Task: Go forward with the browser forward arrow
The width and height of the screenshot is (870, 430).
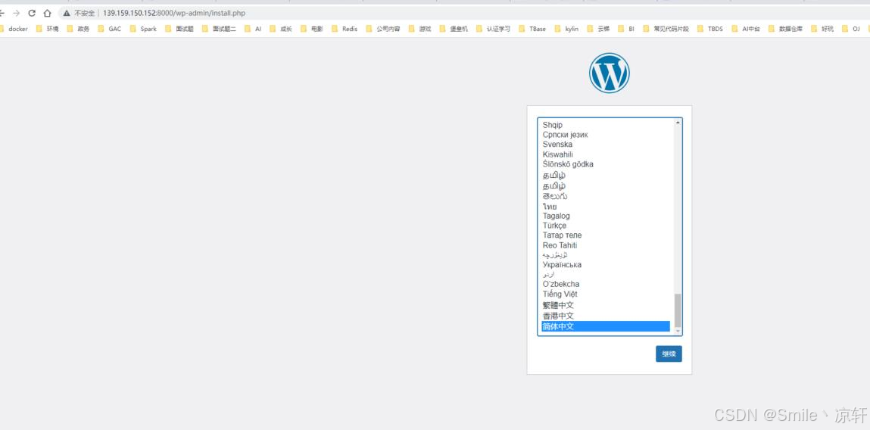Action: 16,13
